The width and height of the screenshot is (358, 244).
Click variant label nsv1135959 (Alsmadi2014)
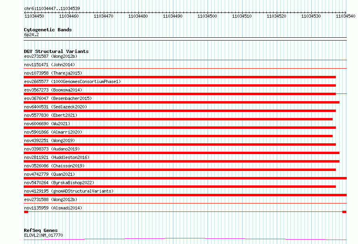[53, 208]
